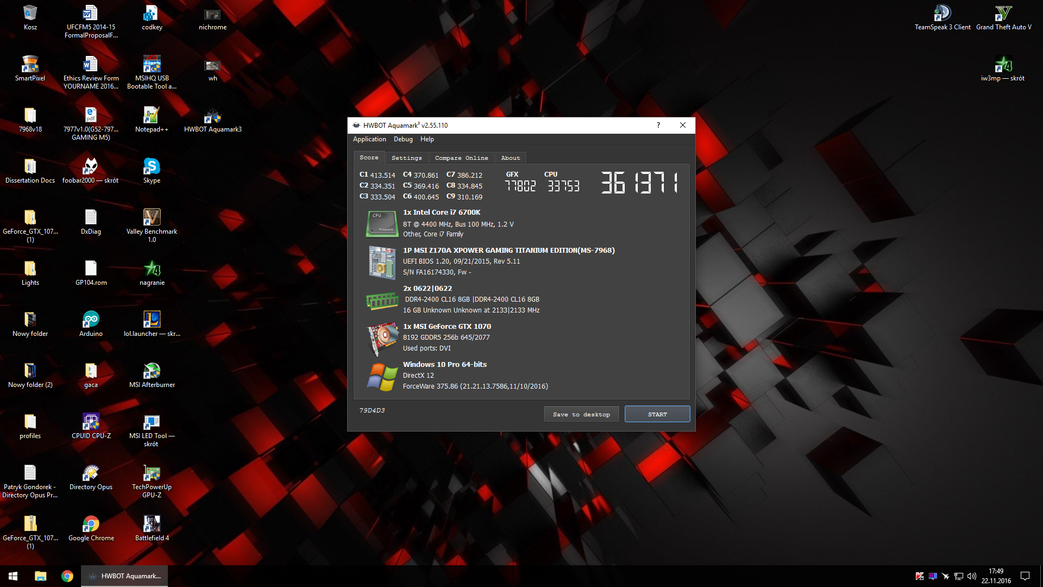Viewport: 1043px width, 587px height.
Task: Open the Action Center notifications icon
Action: 1025,576
